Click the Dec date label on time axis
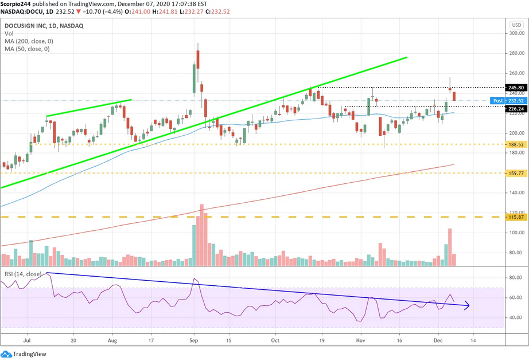 tap(438, 340)
